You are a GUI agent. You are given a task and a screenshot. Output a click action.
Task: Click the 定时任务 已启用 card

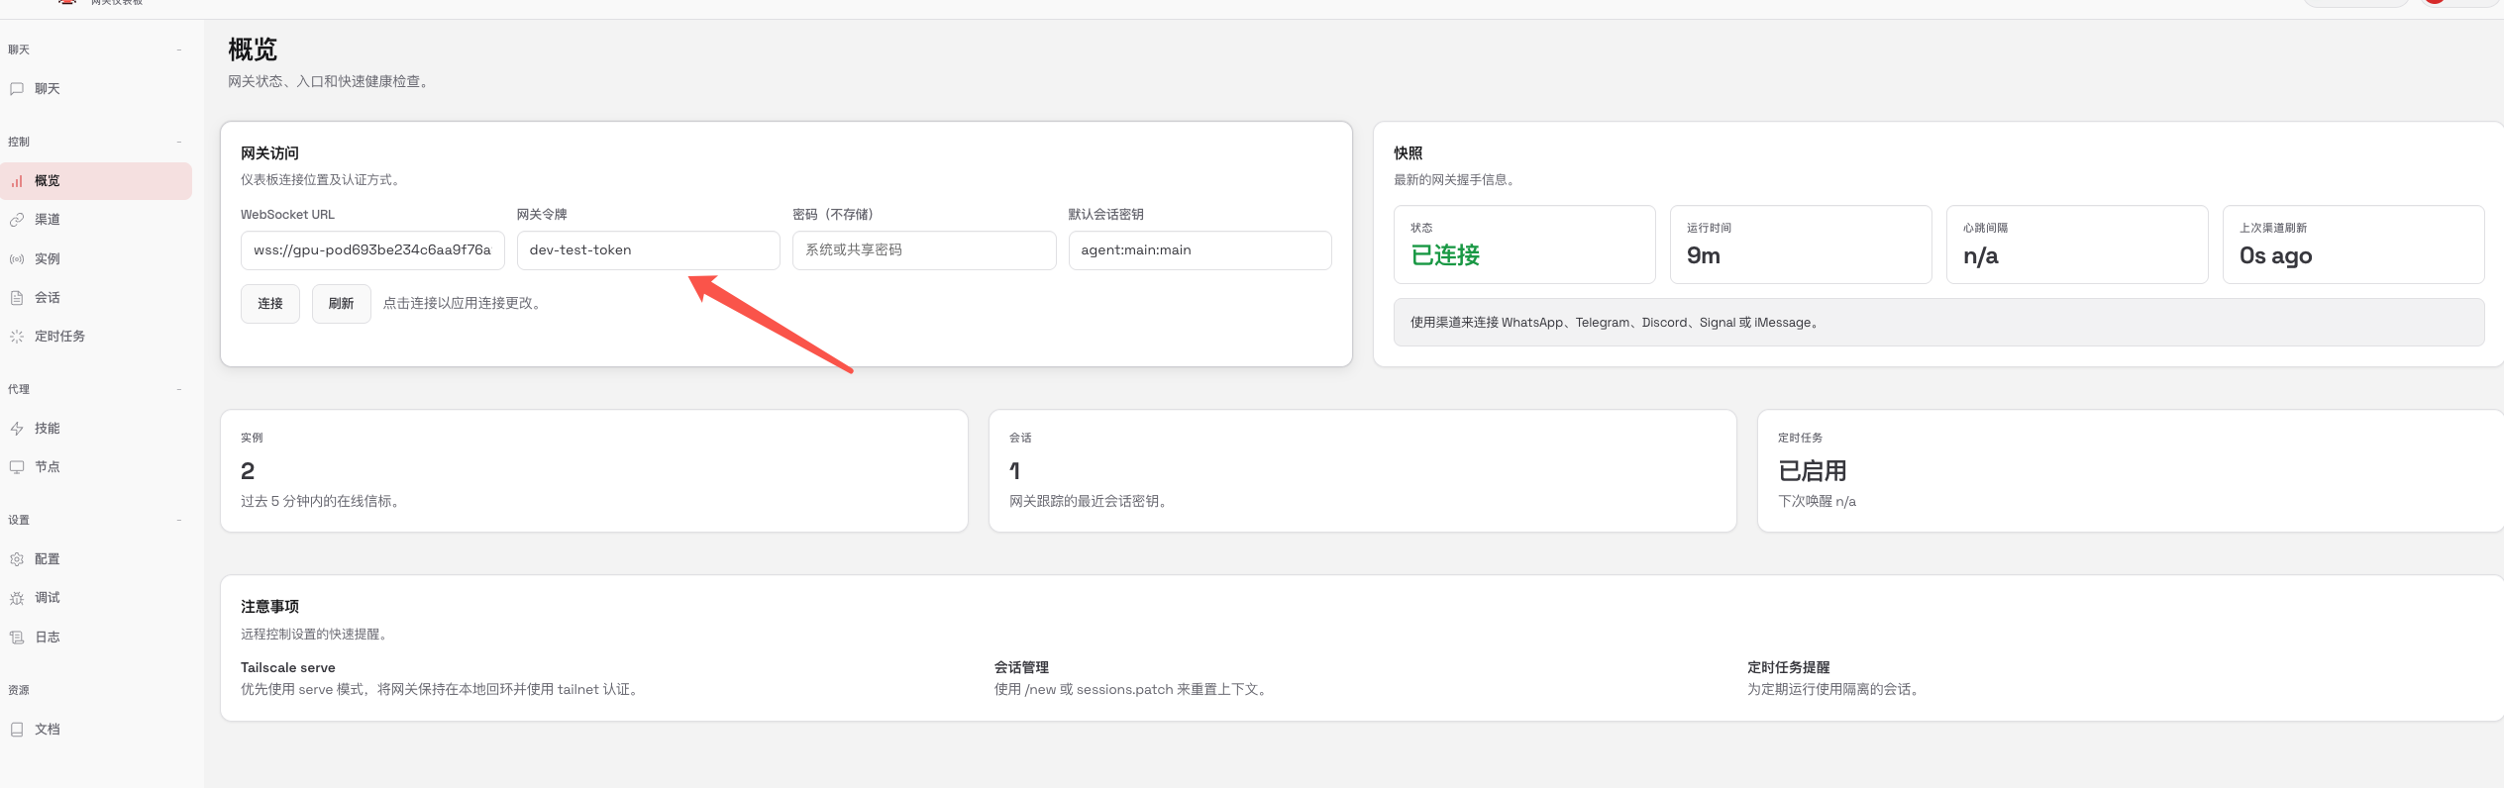(2131, 471)
